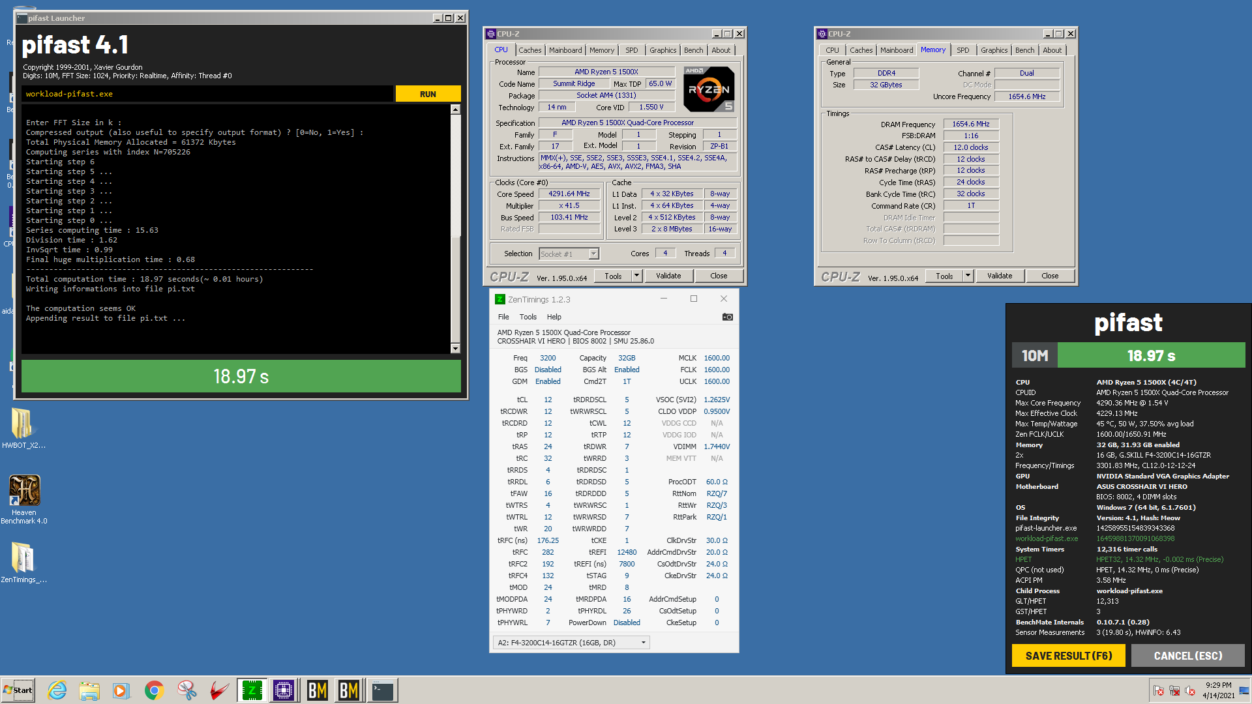Click the taskbar clock showing 9:29 PM
This screenshot has width=1252, height=704.
[x=1218, y=690]
